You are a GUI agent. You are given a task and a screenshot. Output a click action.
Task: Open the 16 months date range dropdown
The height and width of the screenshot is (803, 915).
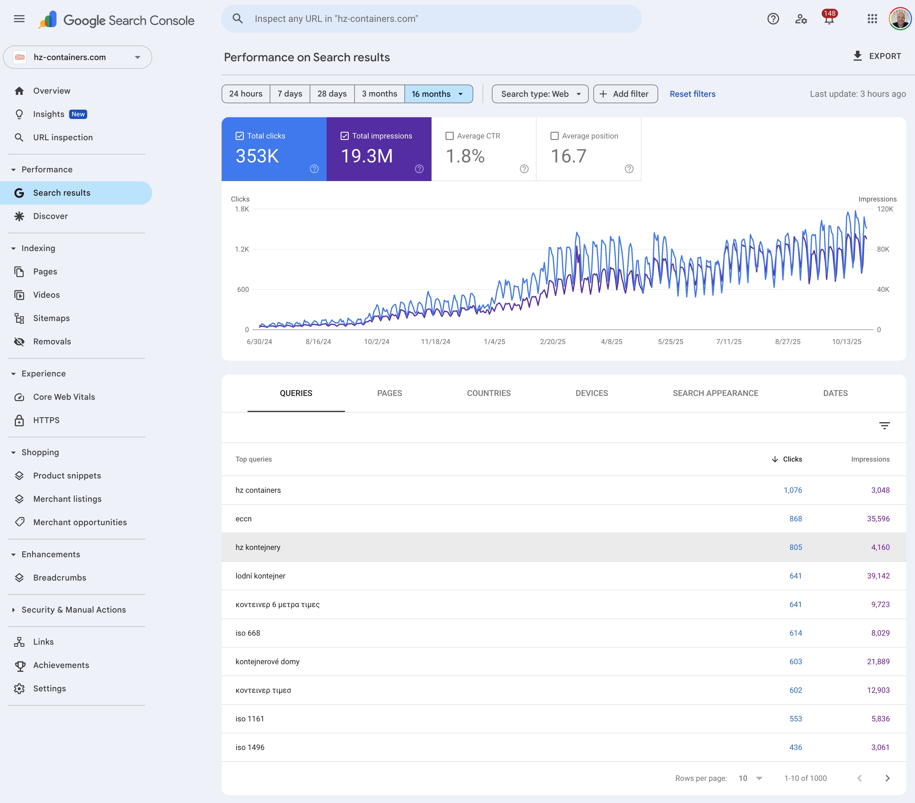(438, 94)
